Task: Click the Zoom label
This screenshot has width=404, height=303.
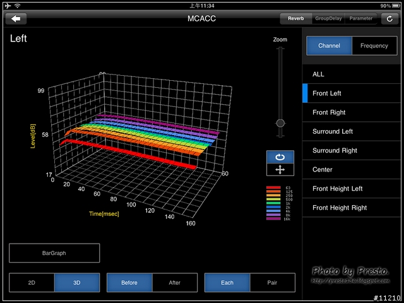Action: [280, 40]
